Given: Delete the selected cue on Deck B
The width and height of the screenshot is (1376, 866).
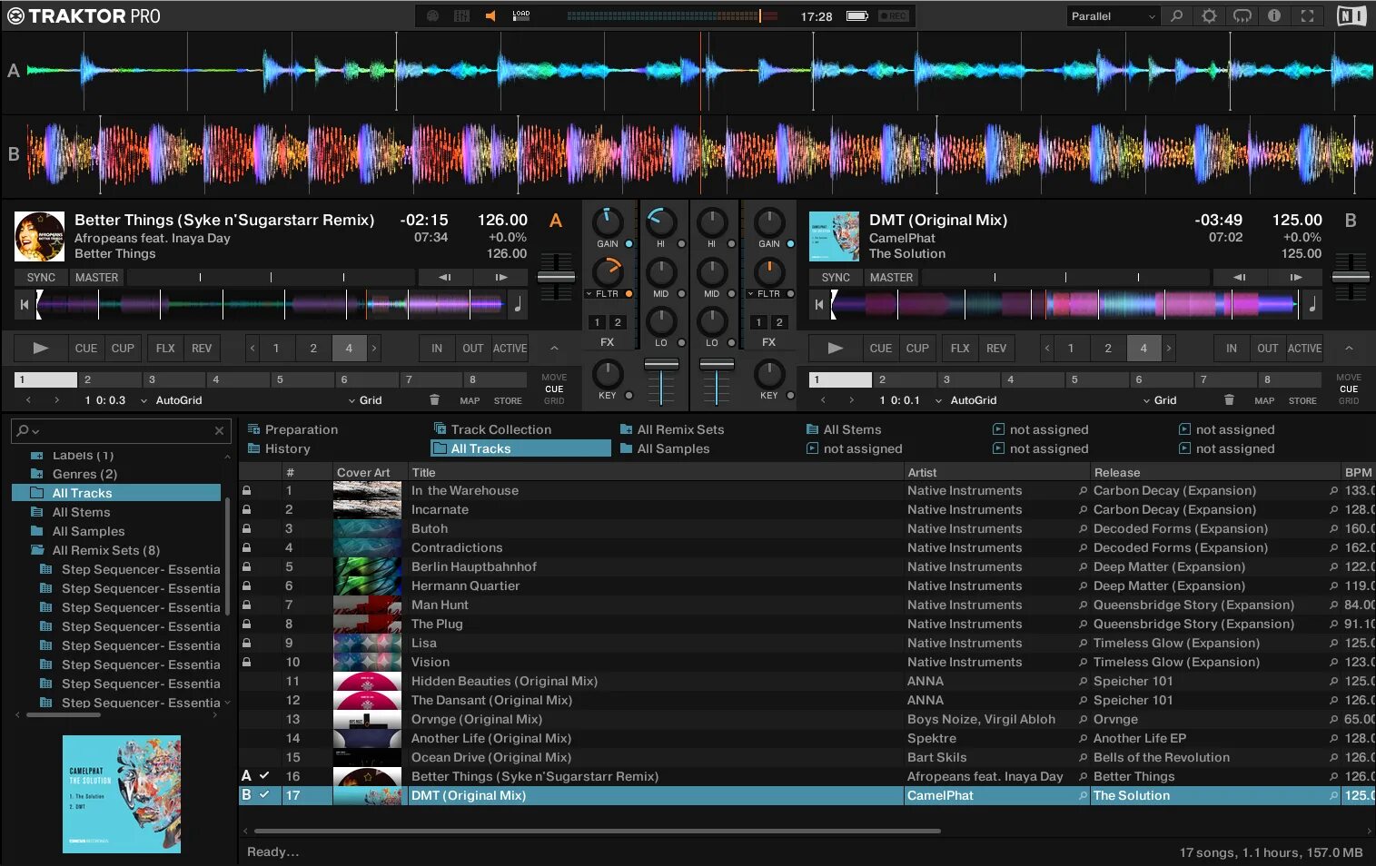Looking at the screenshot, I should (1229, 400).
